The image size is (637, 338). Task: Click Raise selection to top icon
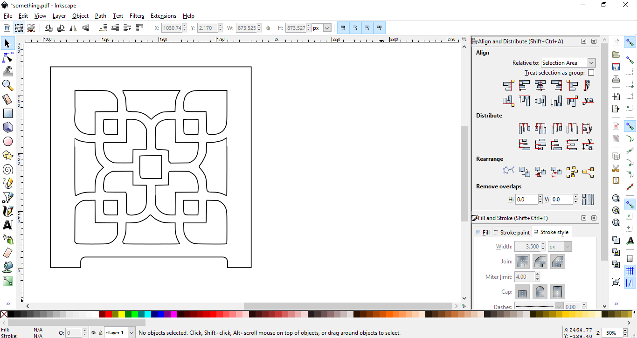(x=139, y=28)
